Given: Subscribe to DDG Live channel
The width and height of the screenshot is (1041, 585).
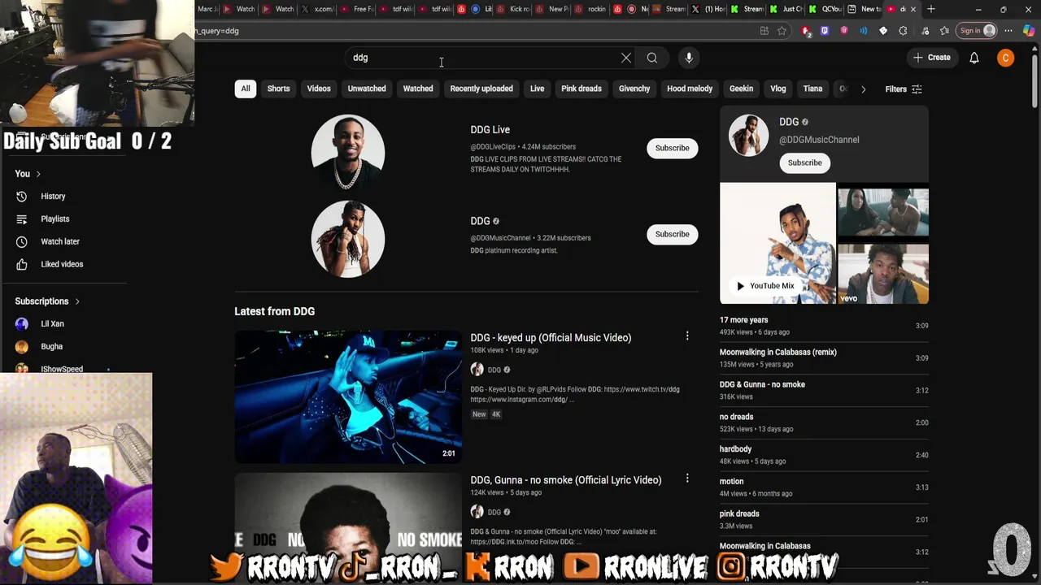Looking at the screenshot, I should [x=673, y=148].
